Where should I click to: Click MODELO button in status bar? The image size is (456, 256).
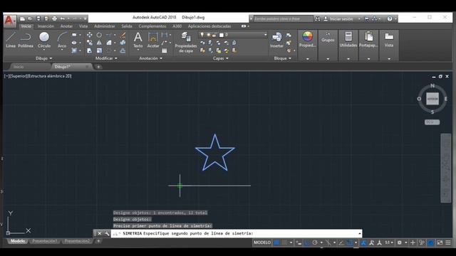coord(262,242)
